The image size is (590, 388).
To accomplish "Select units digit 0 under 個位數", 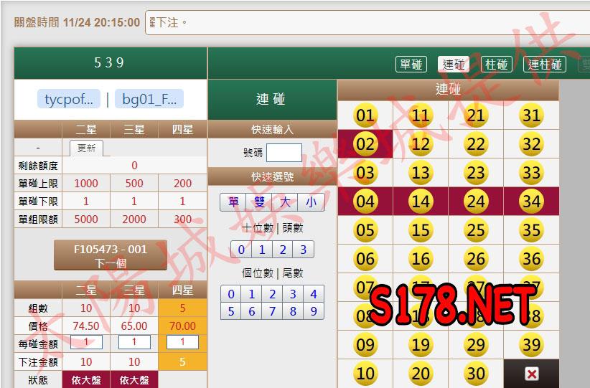I will (231, 294).
